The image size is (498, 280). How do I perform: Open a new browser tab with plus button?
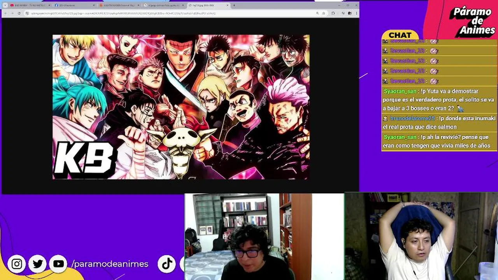pyautogui.click(x=234, y=5)
